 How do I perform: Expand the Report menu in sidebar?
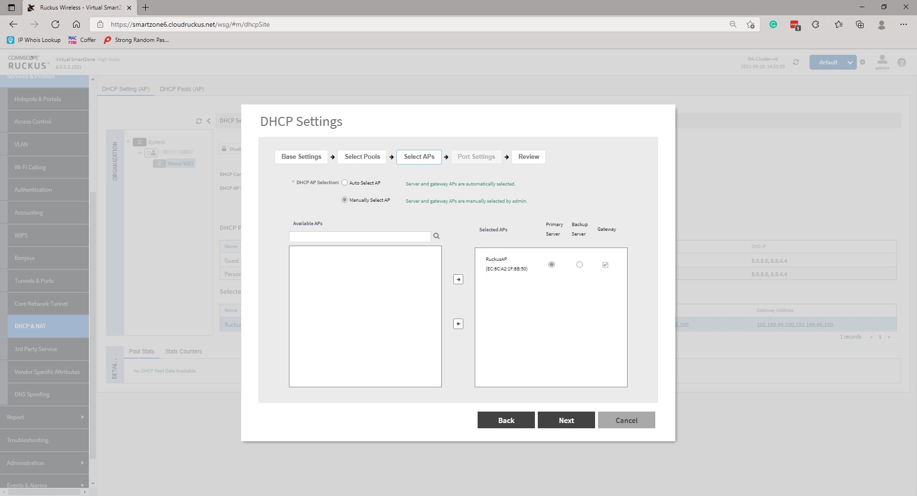(x=44, y=417)
